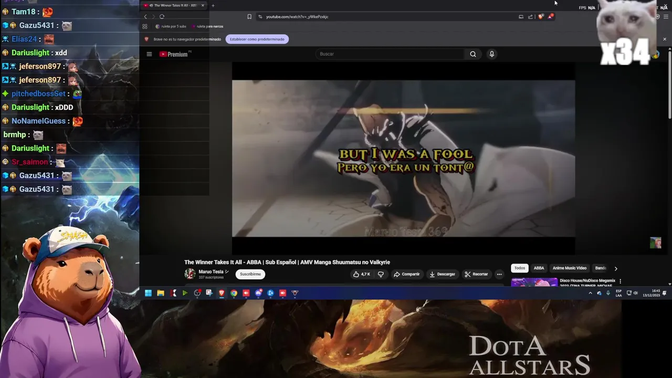
Task: Click chat username Tam18
Action: pos(23,12)
